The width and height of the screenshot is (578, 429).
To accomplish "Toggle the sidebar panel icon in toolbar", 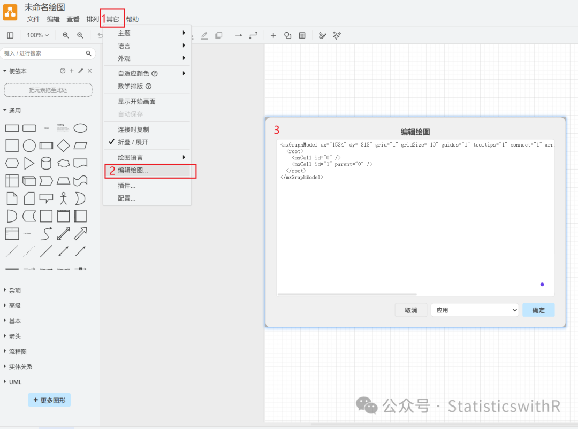I will tap(10, 35).
